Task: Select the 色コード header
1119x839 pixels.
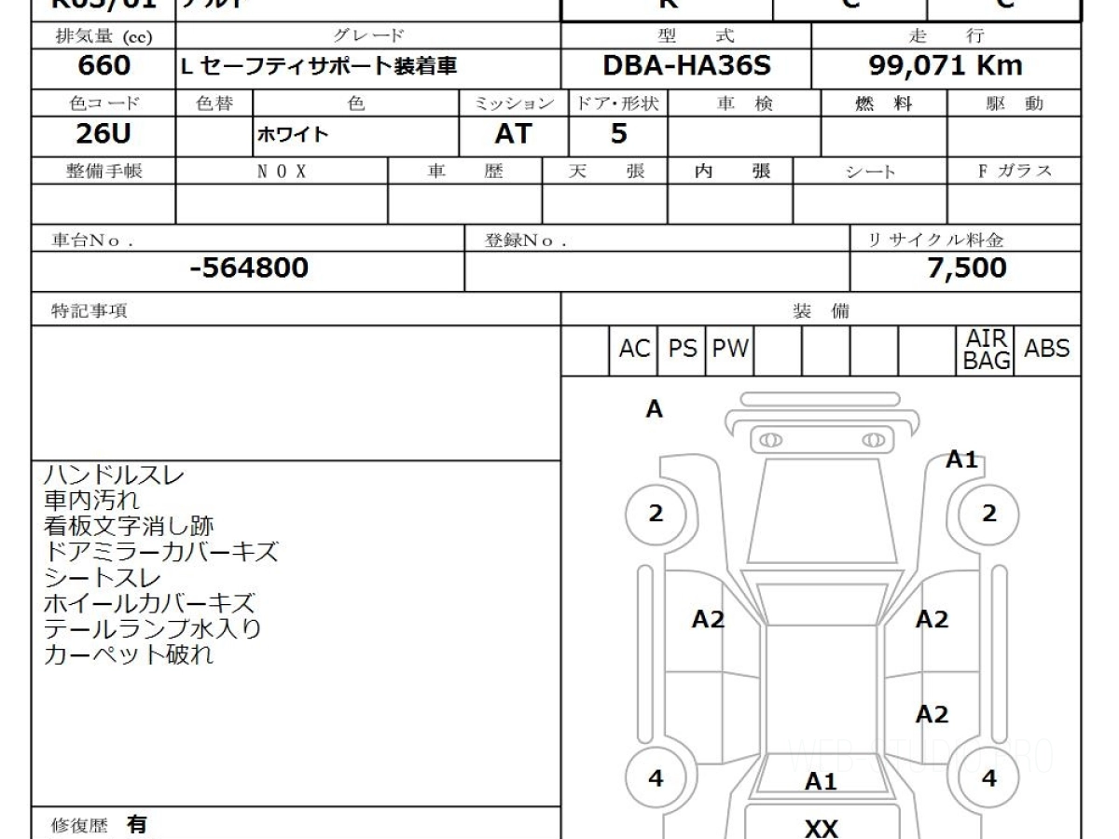Action: 103,104
